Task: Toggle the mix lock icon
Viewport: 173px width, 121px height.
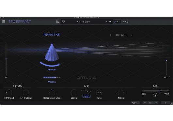Action: coord(155,95)
